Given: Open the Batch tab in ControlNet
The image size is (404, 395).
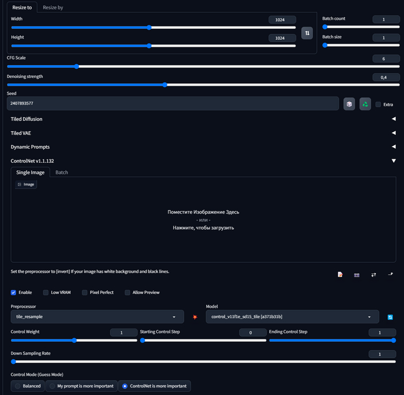Looking at the screenshot, I should click(x=62, y=172).
